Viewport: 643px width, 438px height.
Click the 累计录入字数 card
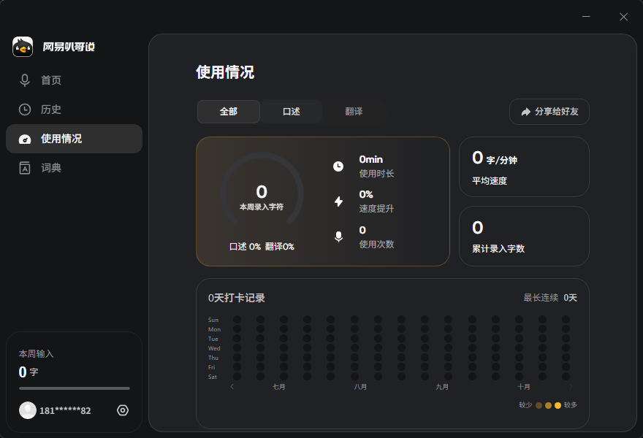tap(524, 236)
